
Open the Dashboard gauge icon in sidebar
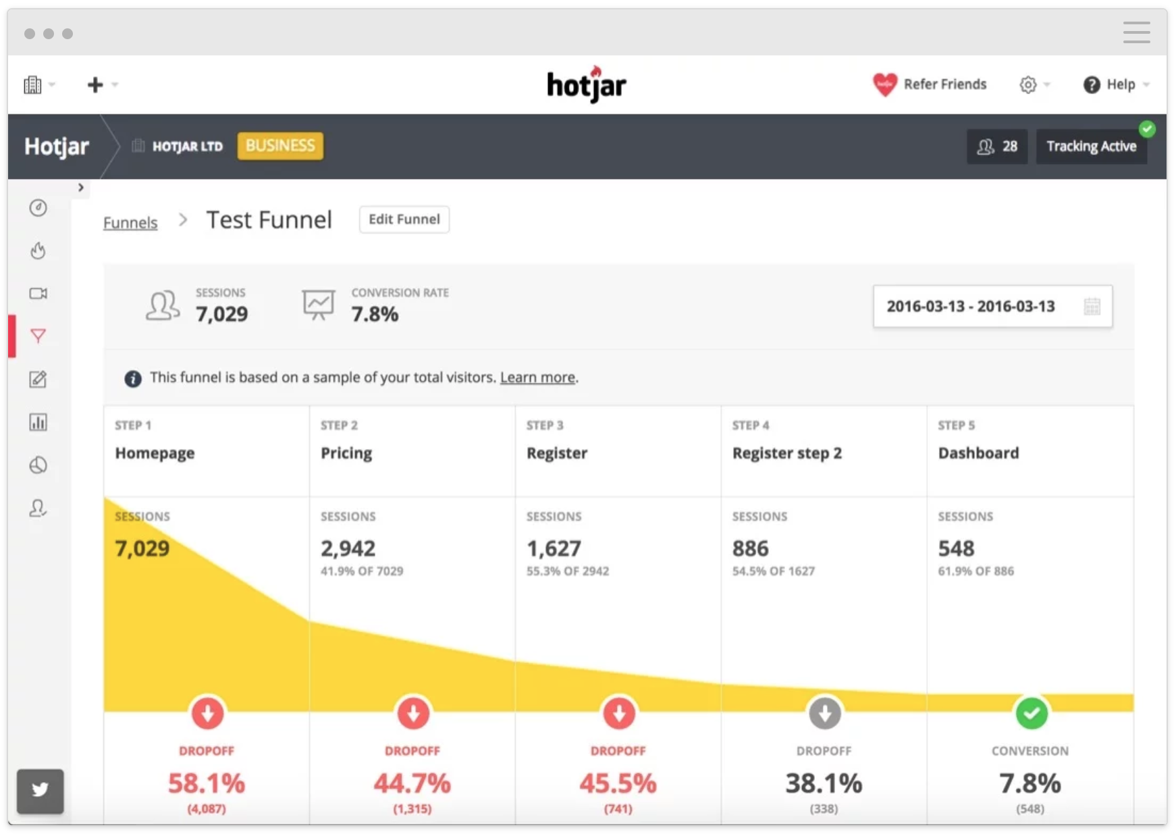coord(38,208)
